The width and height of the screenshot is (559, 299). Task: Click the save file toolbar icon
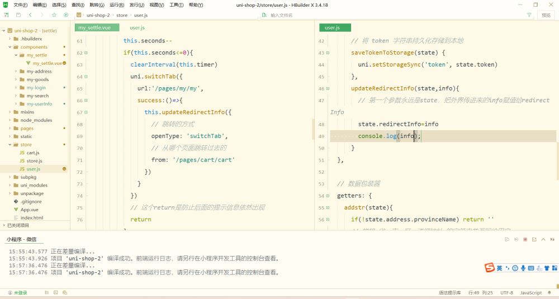[18, 15]
